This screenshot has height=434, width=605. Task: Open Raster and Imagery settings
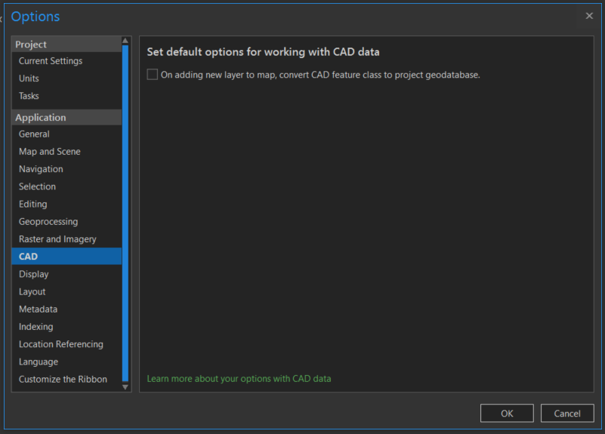(x=57, y=239)
